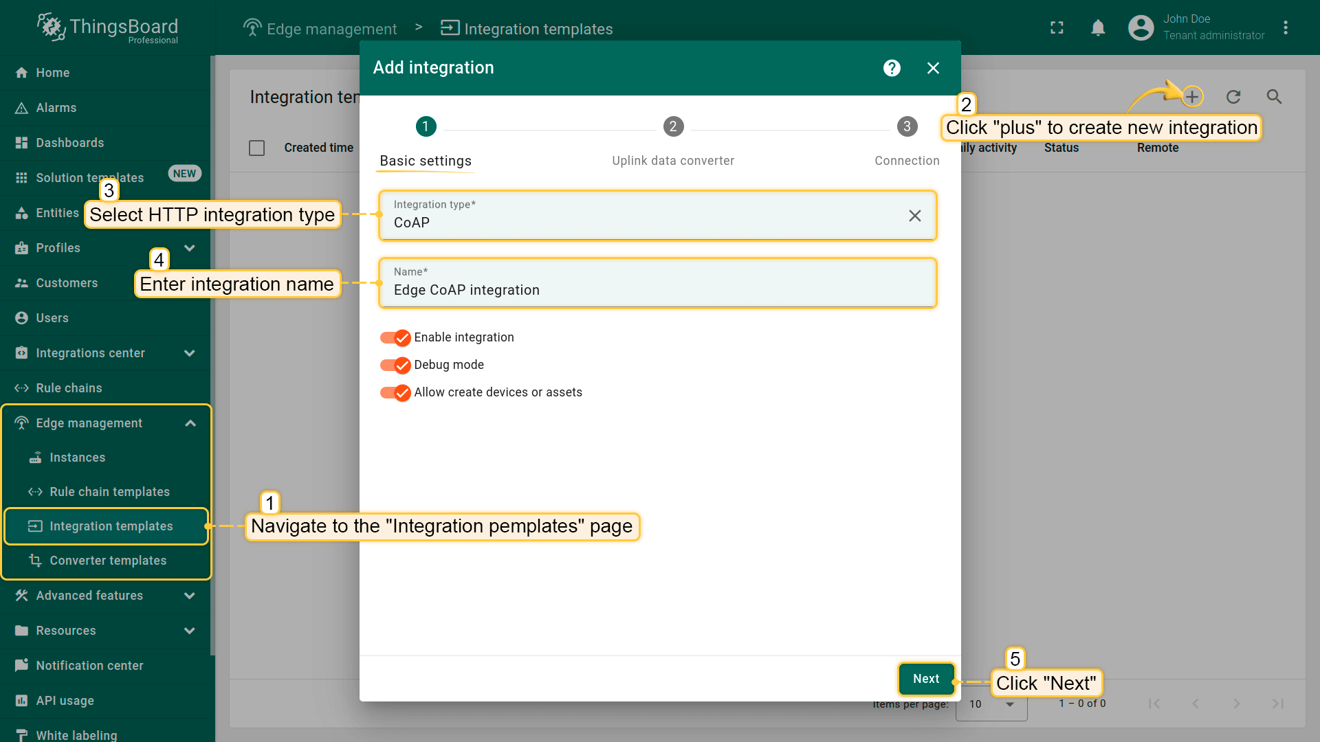Click Tenant administrator text
The image size is (1320, 742).
click(1213, 36)
